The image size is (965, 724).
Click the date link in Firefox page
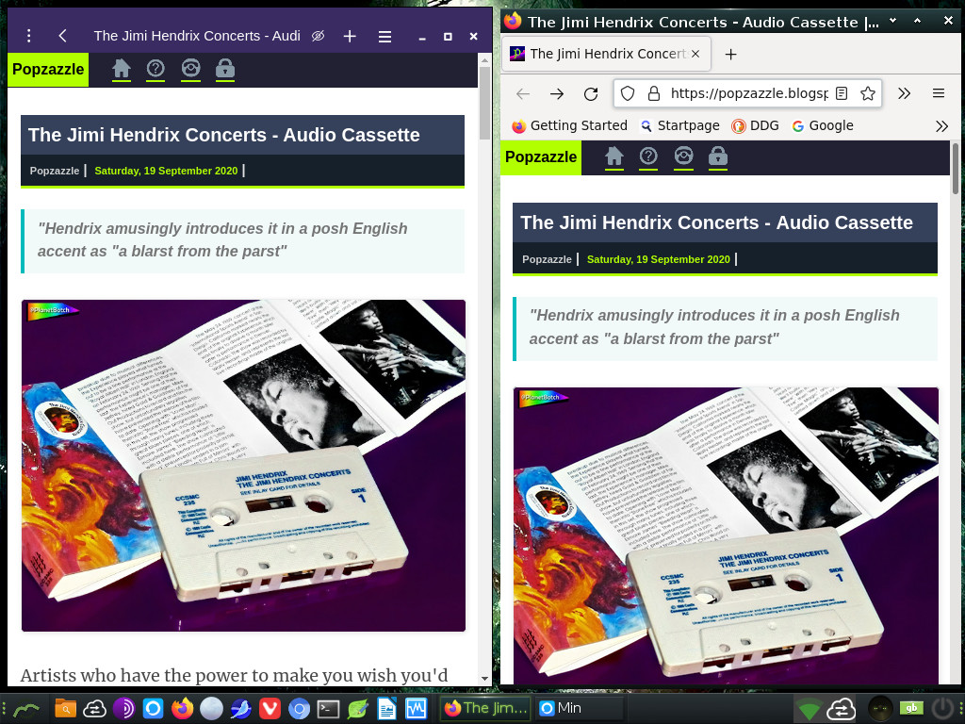click(x=659, y=259)
